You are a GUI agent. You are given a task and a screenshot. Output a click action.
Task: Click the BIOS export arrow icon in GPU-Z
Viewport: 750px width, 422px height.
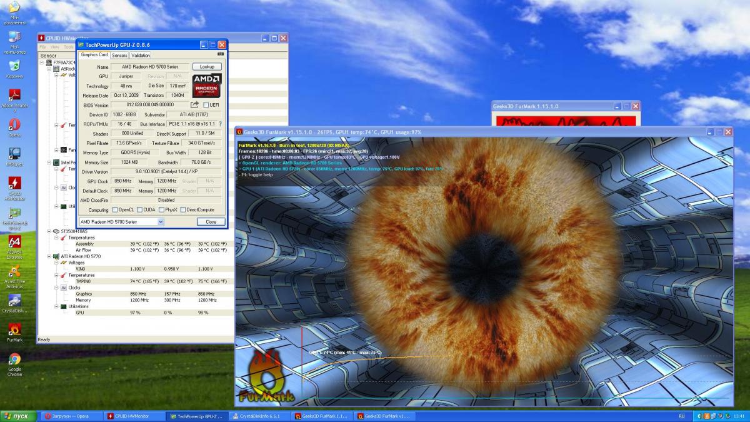pos(194,105)
